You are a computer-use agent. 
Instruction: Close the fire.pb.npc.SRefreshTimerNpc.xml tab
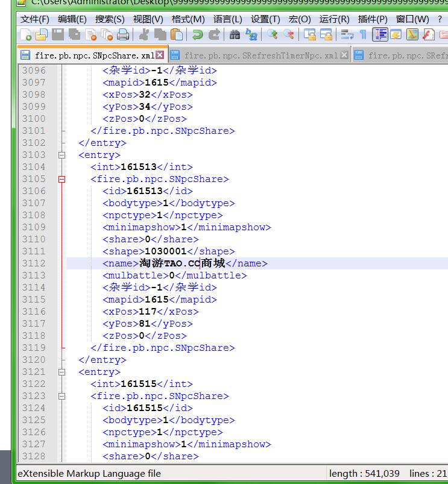pos(344,55)
